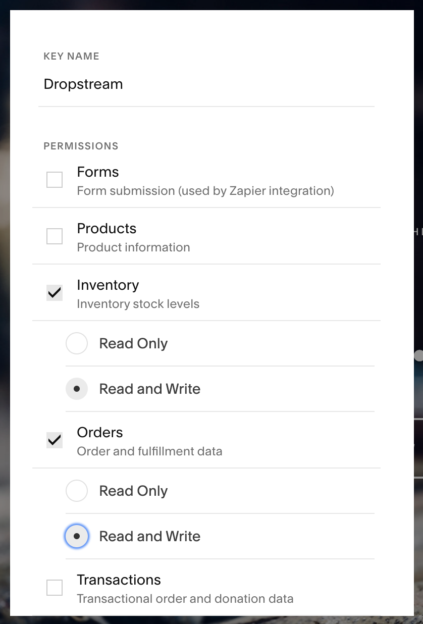Click the Zapier integration description text

tap(205, 191)
